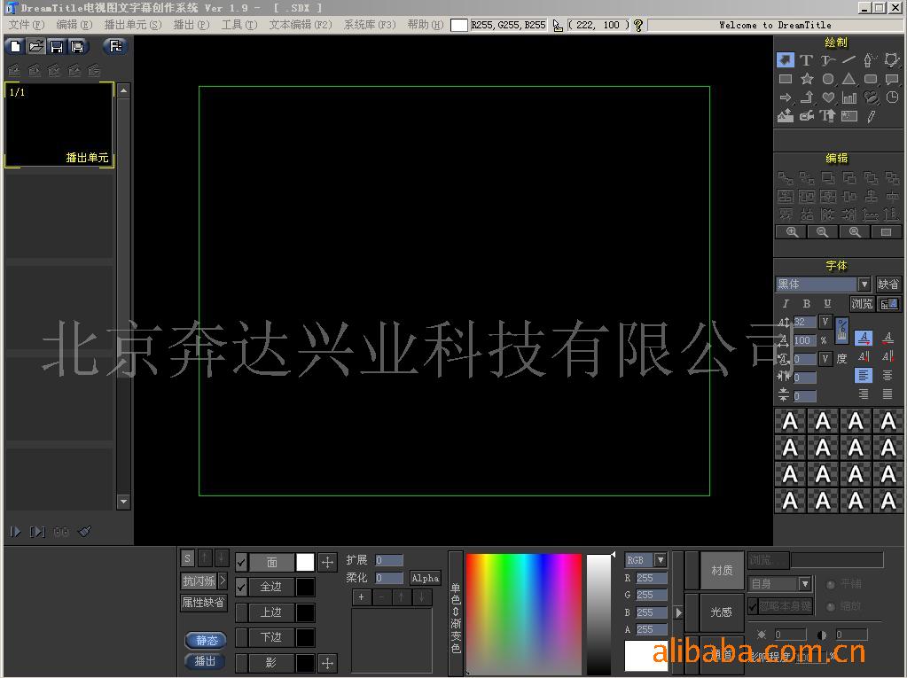
Task: Click the 浏览 font browse button
Action: pyautogui.click(x=861, y=303)
